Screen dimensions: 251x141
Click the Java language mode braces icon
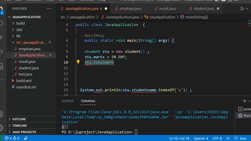point(236,138)
